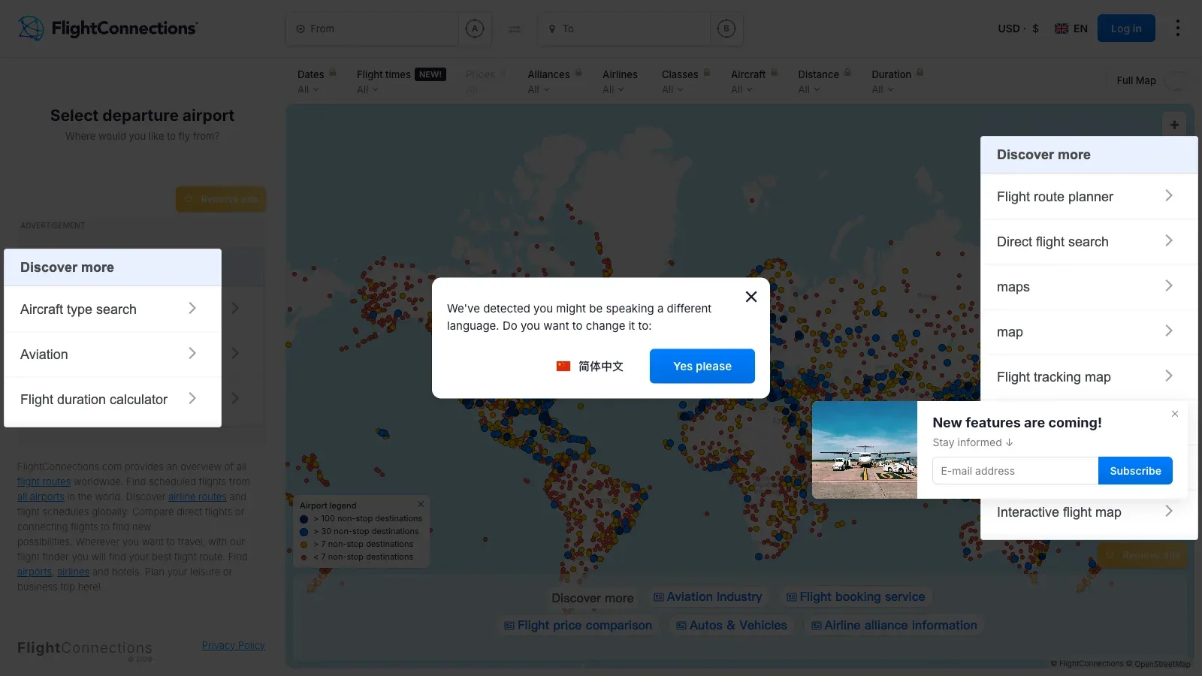This screenshot has width=1202, height=676.
Task: Click Flight price comparison ad icon
Action: tap(509, 626)
